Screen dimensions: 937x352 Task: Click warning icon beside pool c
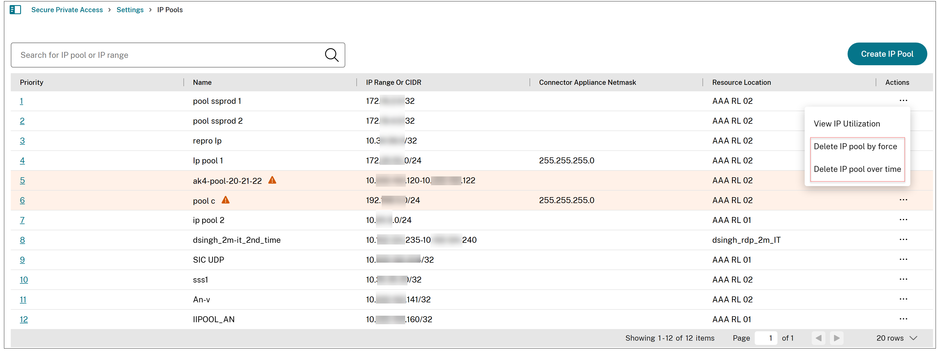coord(225,200)
